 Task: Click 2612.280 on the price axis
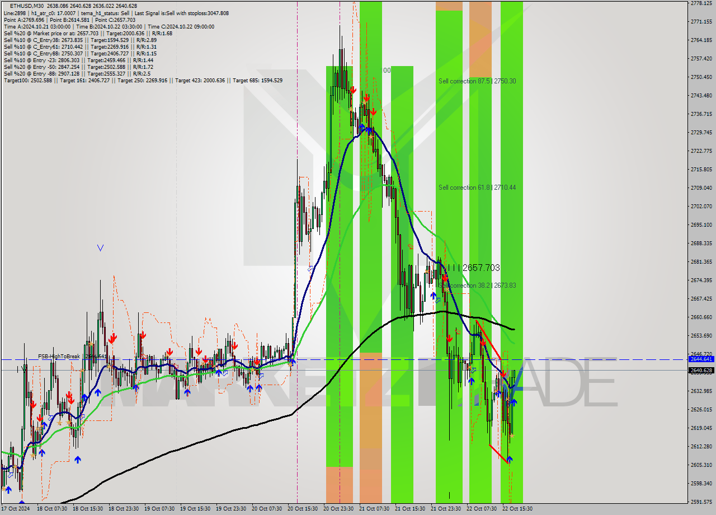click(701, 446)
